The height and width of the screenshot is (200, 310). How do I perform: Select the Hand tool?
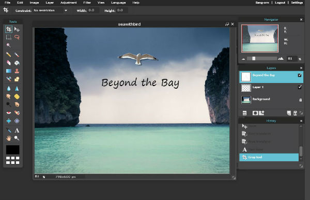[x=8, y=138]
